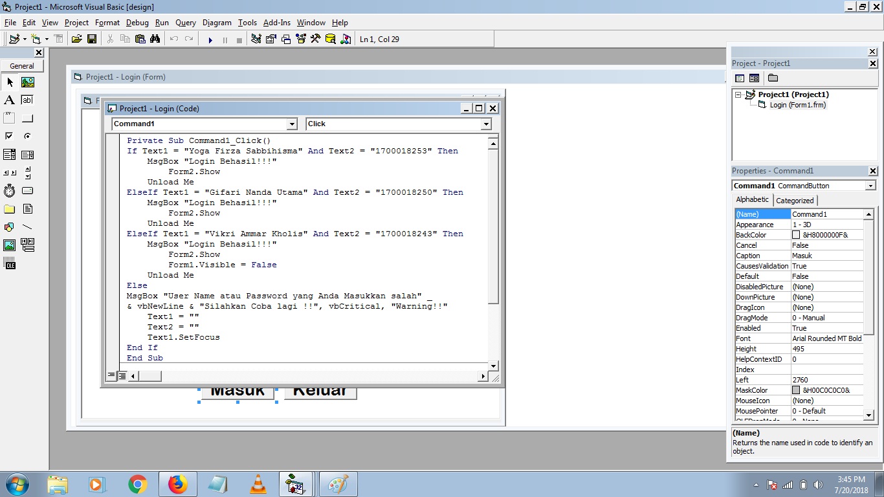
Task: Switch to the Categorized properties tab
Action: click(795, 200)
